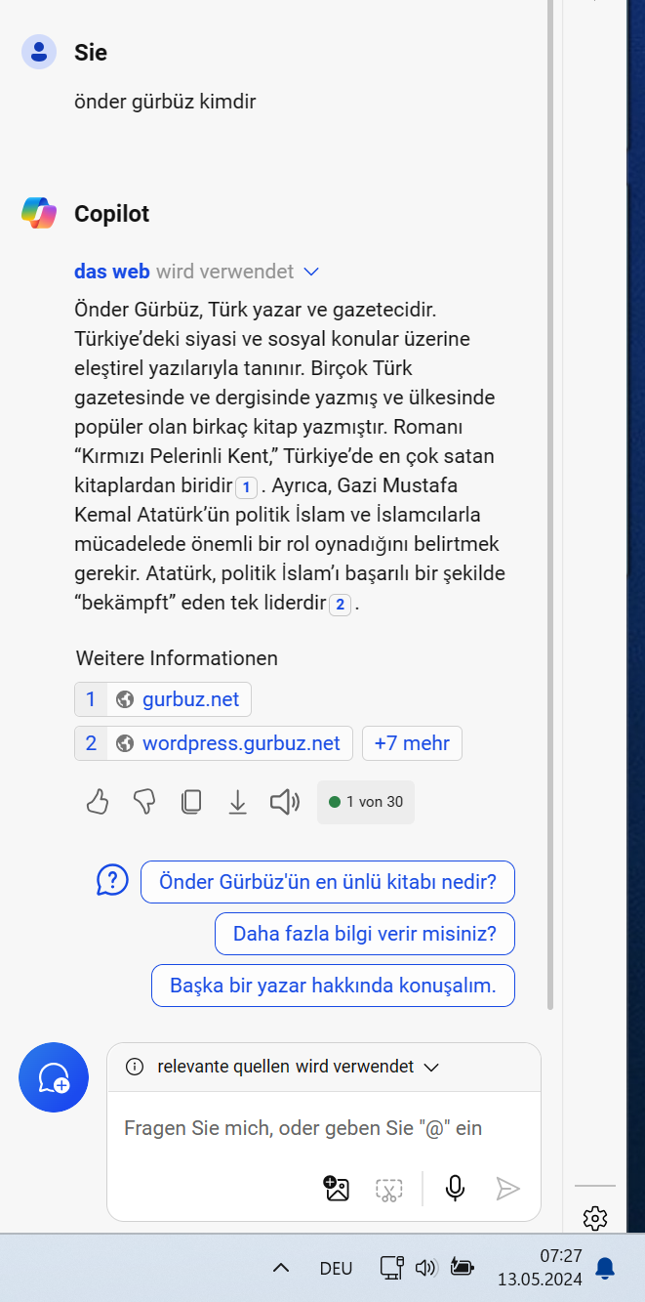Click the '1 von 30' counter
645x1302 pixels.
pos(366,802)
